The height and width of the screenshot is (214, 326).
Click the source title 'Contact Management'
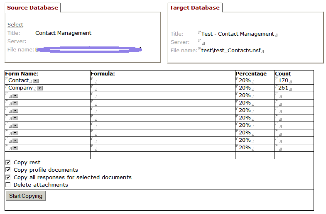tap(64, 33)
